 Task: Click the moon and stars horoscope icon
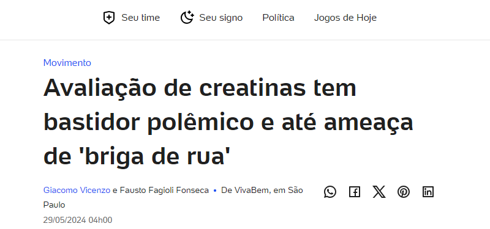[187, 18]
